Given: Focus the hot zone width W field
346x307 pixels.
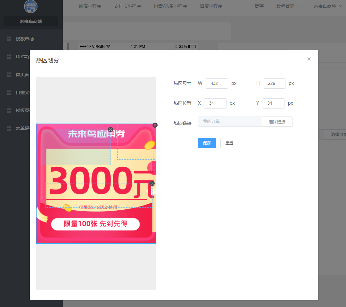Looking at the screenshot, I should click(217, 83).
